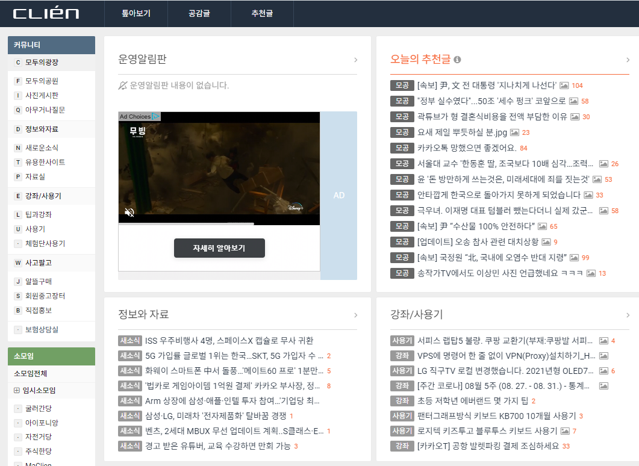639x466 pixels.
Task: Open '삼성·LG, 미래차 전자제품화' post
Action: pyautogui.click(x=216, y=416)
